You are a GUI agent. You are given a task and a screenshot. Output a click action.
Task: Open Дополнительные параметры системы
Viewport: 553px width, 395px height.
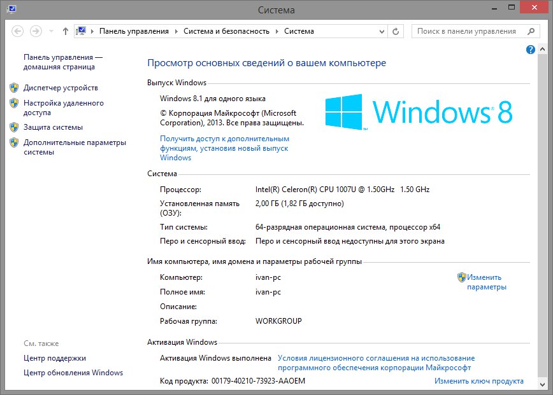pos(75,147)
